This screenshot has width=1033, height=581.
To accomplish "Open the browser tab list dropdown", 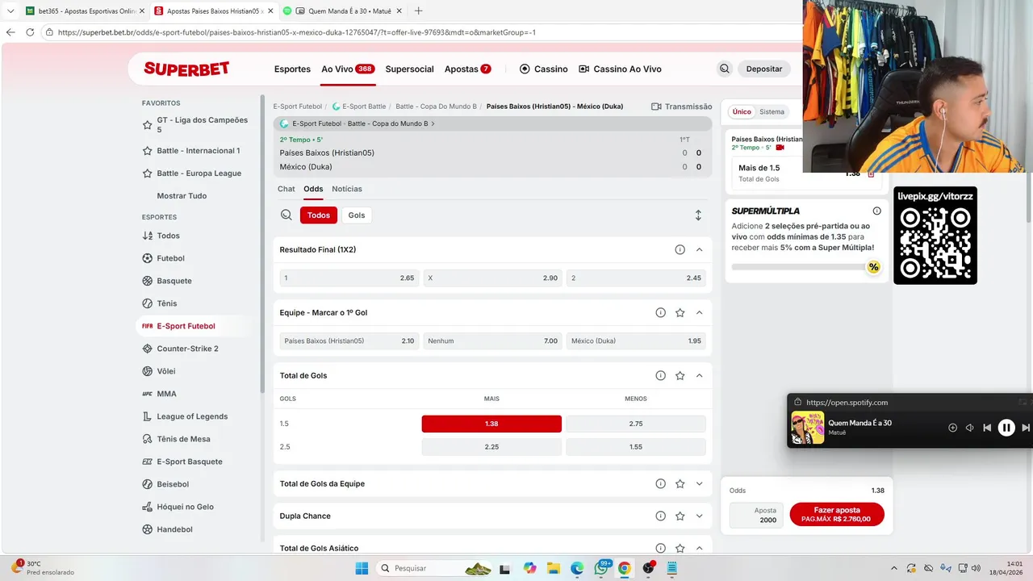I will tap(10, 11).
